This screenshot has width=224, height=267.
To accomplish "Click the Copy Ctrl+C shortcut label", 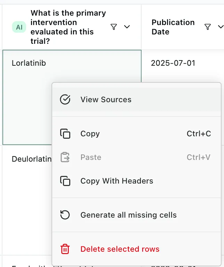I will pos(199,133).
